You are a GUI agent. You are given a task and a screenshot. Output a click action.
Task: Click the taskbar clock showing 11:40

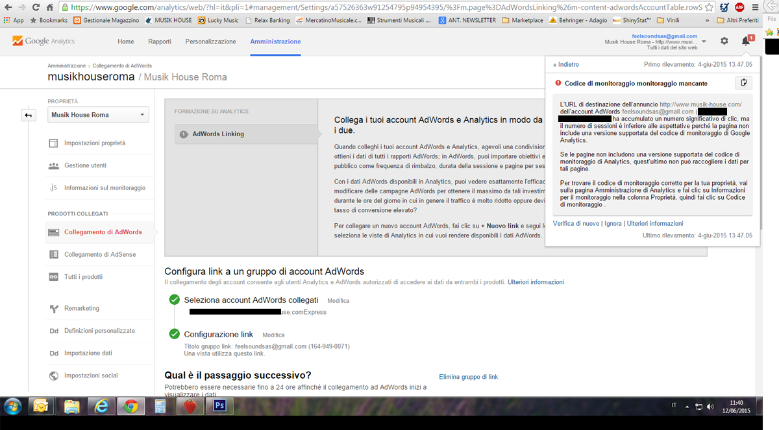pos(736,407)
